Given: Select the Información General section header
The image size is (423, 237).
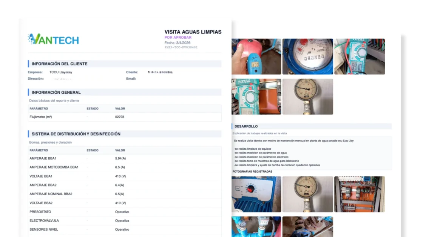Looking at the screenshot, I should (x=56, y=92).
